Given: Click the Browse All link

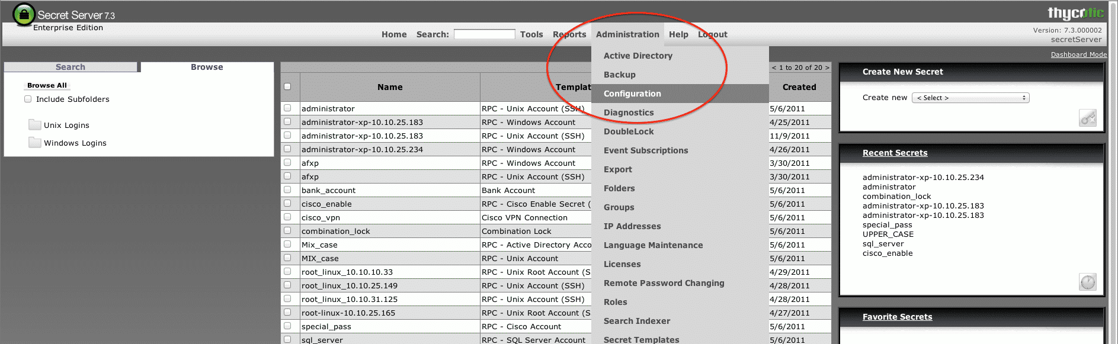Looking at the screenshot, I should coord(47,85).
